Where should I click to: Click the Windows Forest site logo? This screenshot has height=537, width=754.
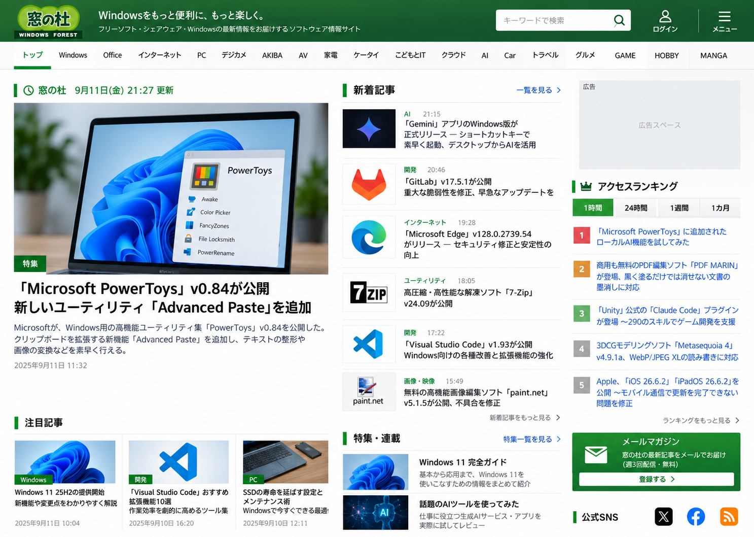tap(49, 22)
